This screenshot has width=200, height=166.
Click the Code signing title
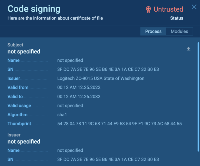point(34,9)
